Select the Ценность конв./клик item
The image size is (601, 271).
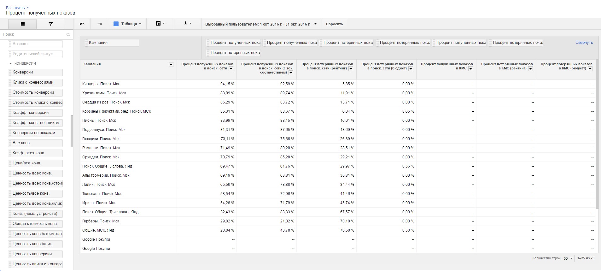tap(35, 244)
